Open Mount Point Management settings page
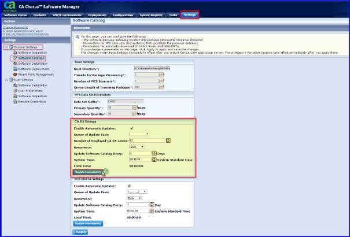This screenshot has width=350, height=237. tap(36, 74)
